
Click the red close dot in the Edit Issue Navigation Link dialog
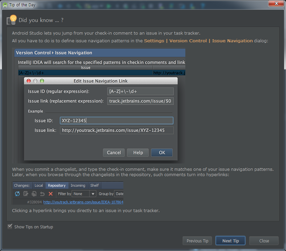29,81
